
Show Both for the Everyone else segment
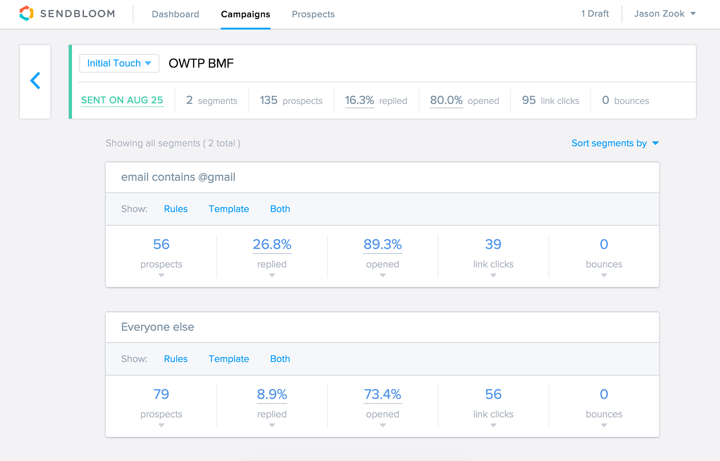280,359
